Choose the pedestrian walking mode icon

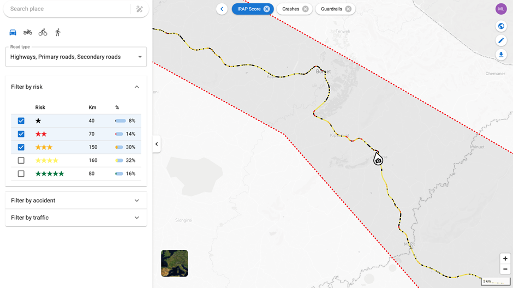click(x=58, y=32)
